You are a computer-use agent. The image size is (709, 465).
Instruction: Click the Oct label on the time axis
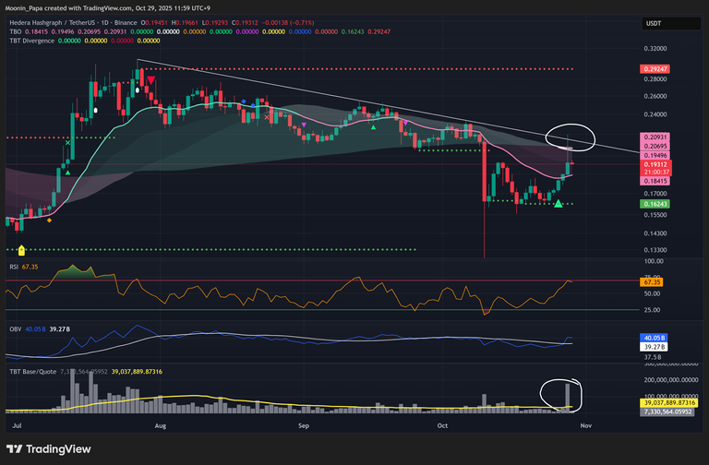pyautogui.click(x=442, y=425)
